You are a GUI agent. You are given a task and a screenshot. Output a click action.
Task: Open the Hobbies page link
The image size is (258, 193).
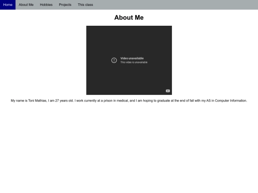tap(46, 5)
